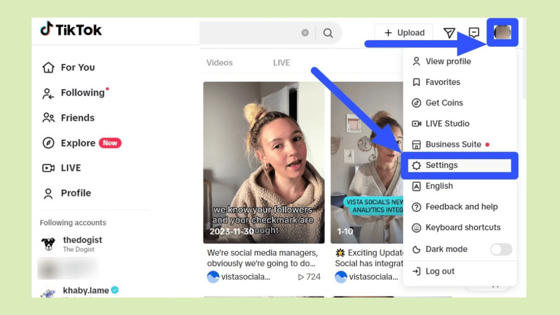Clear the search field with the X icon
This screenshot has height=315, width=560.
[x=305, y=32]
